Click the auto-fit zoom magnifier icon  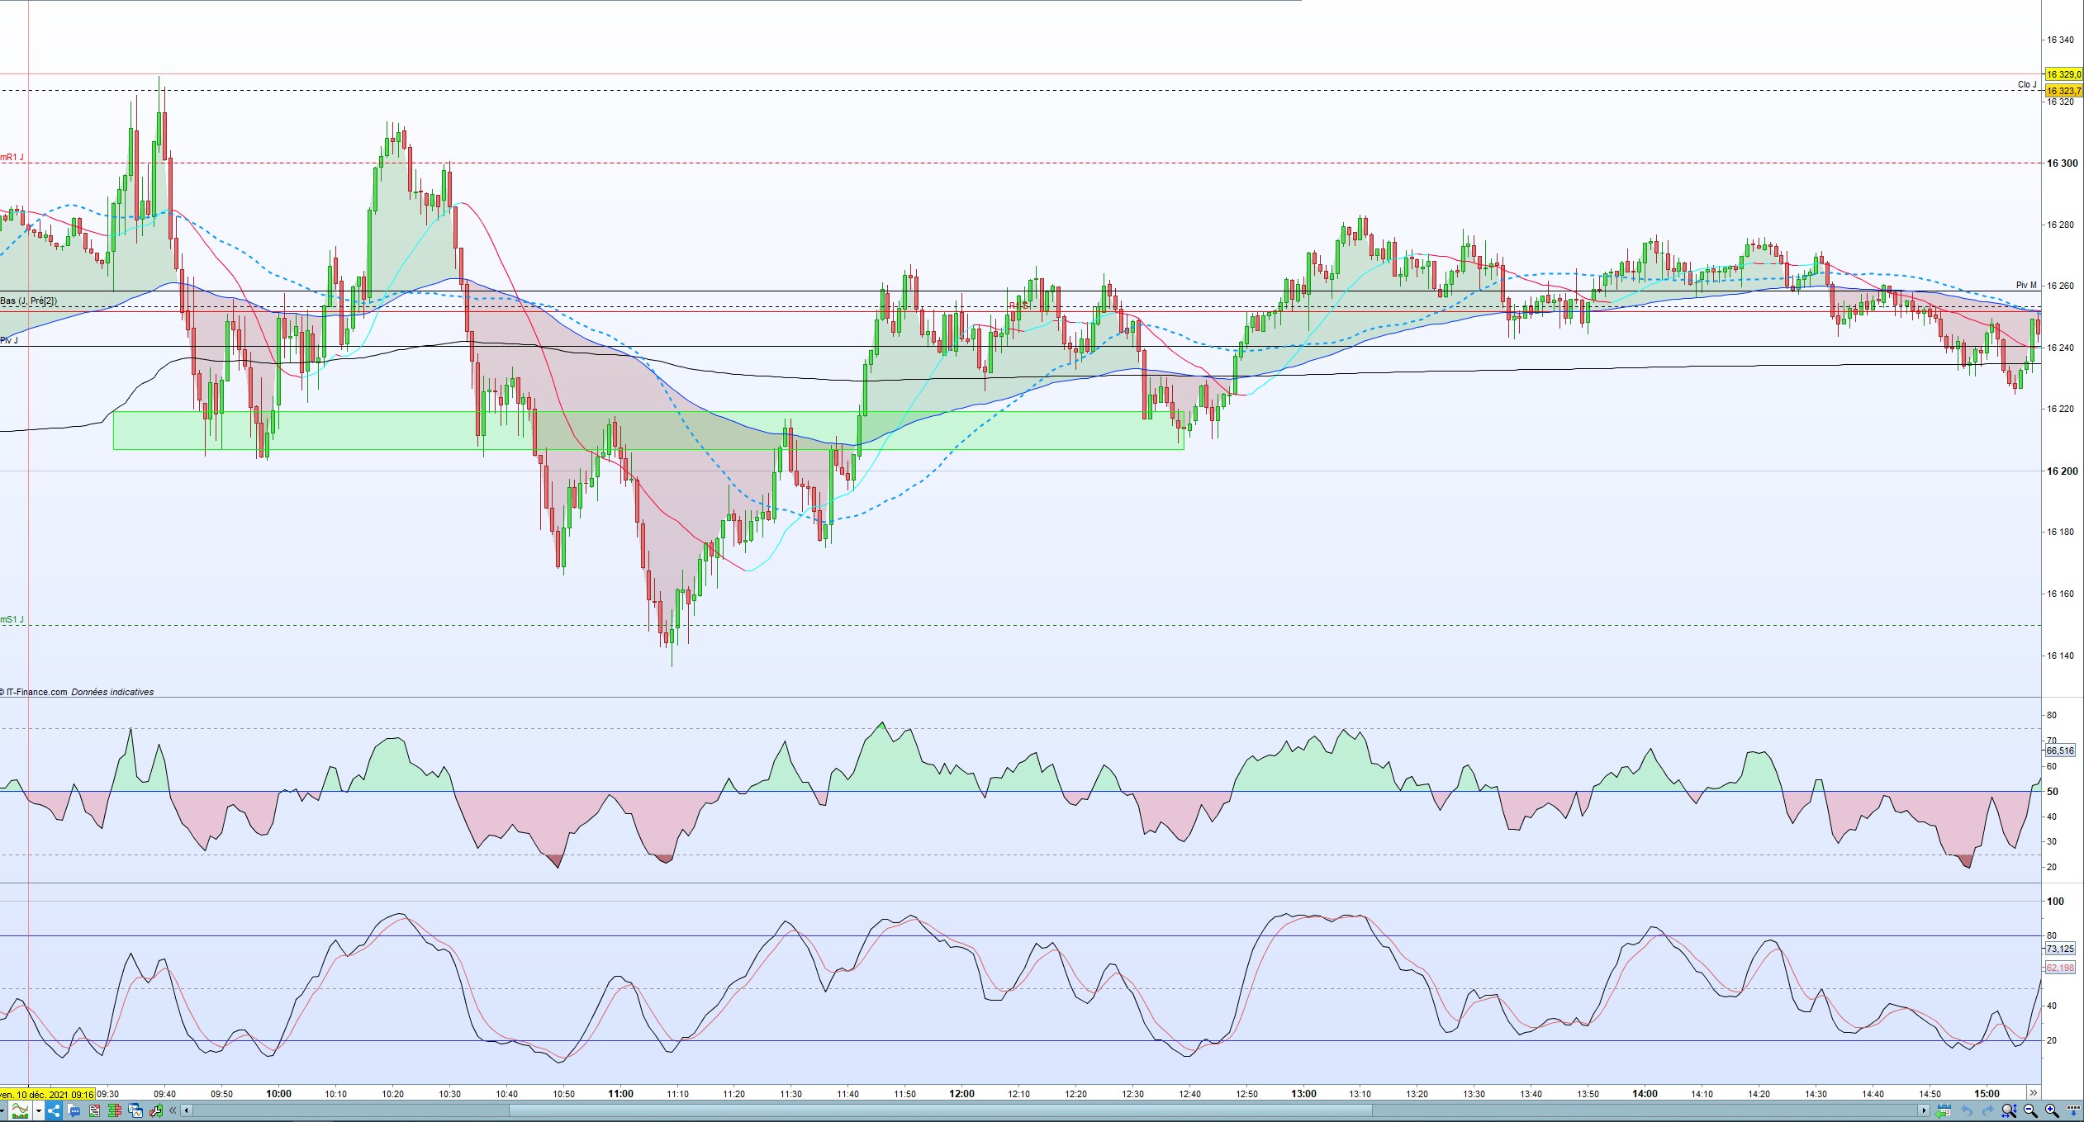click(2009, 1111)
